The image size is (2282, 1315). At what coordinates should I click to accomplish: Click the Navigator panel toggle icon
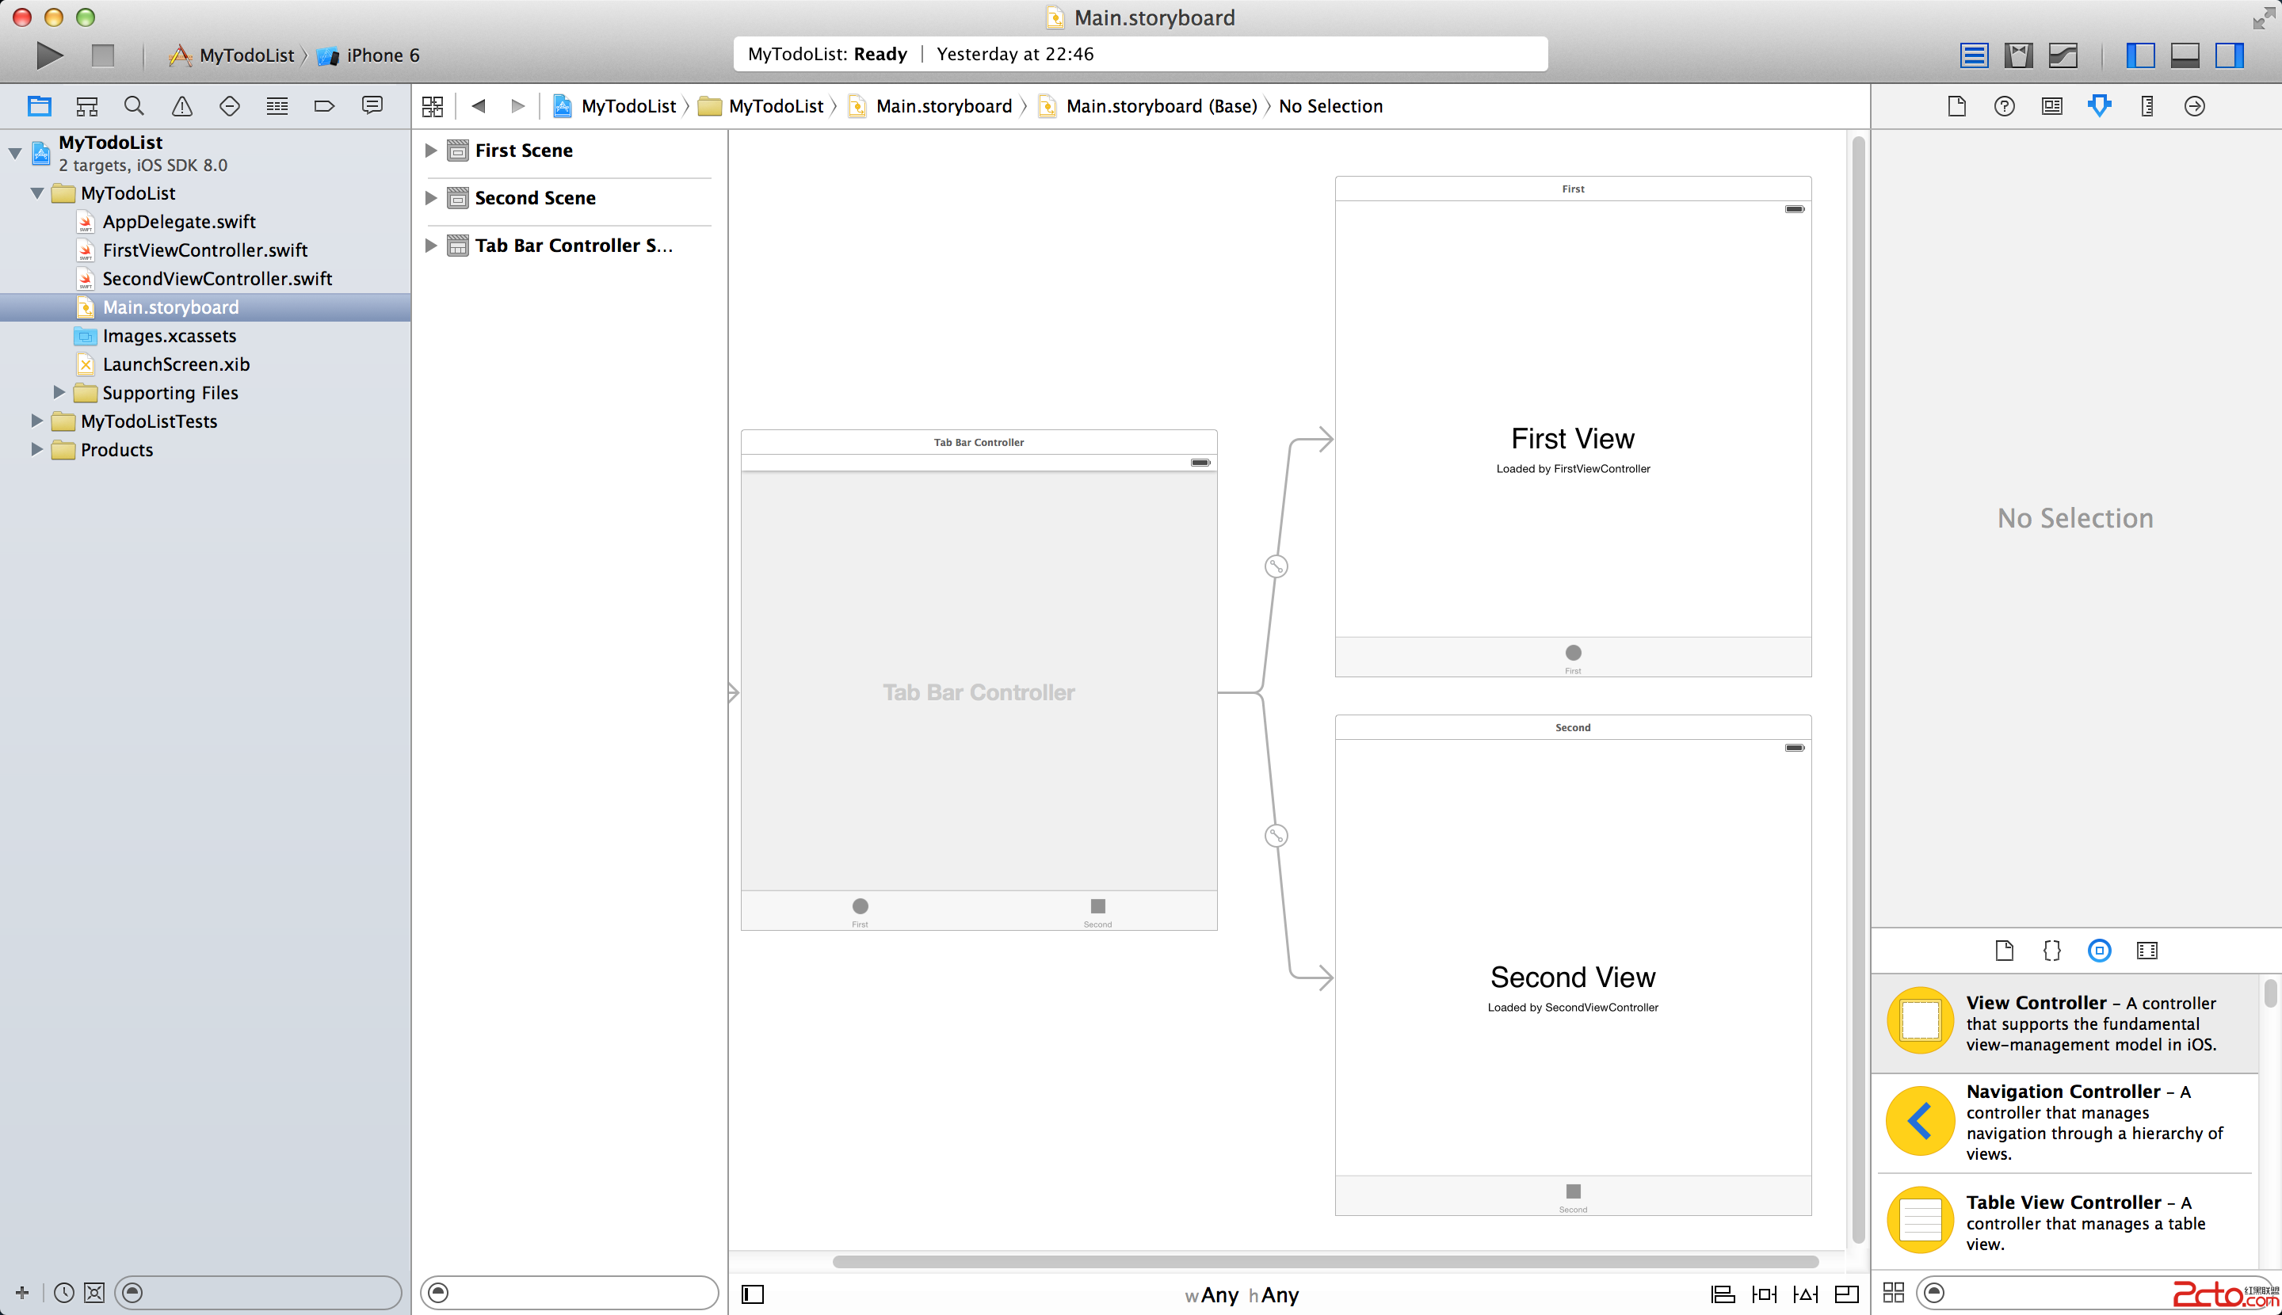click(2136, 56)
